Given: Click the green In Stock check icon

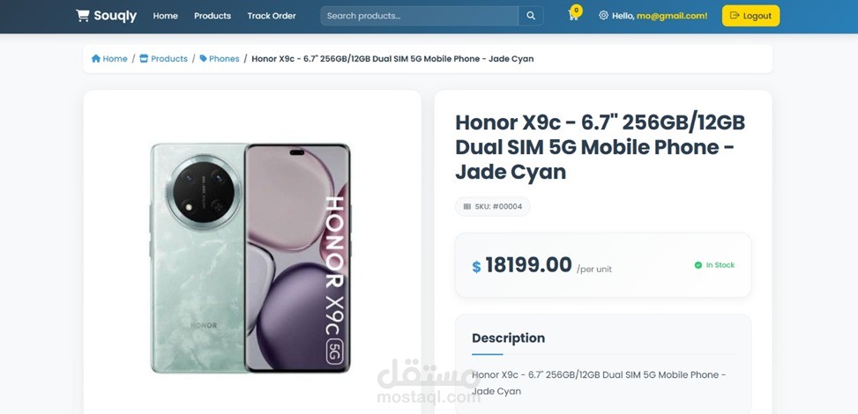Looking at the screenshot, I should pos(698,265).
